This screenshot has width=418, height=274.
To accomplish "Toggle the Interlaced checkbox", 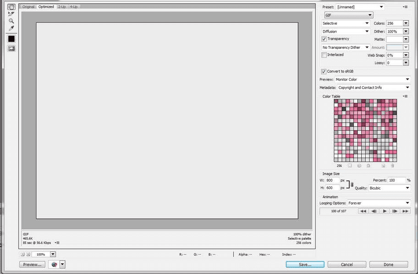I will click(324, 55).
